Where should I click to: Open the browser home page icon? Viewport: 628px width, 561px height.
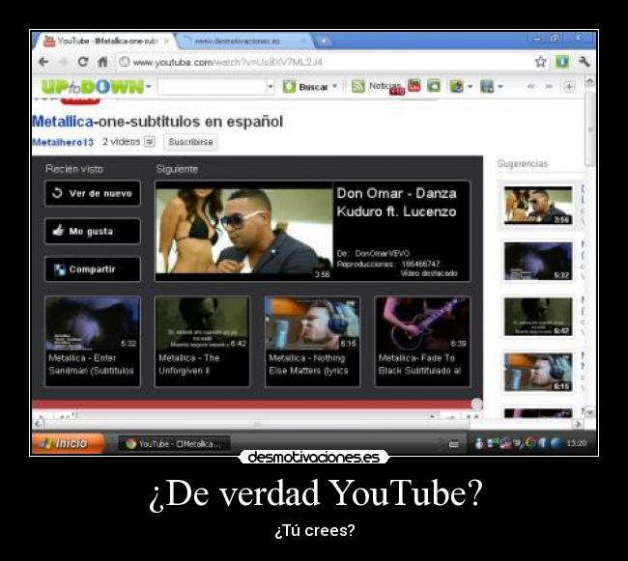[103, 62]
